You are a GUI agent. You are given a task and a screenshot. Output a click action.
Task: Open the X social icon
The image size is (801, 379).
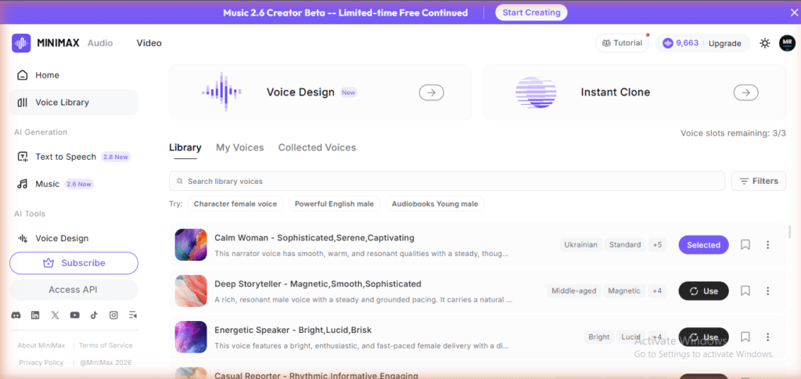[56, 316]
